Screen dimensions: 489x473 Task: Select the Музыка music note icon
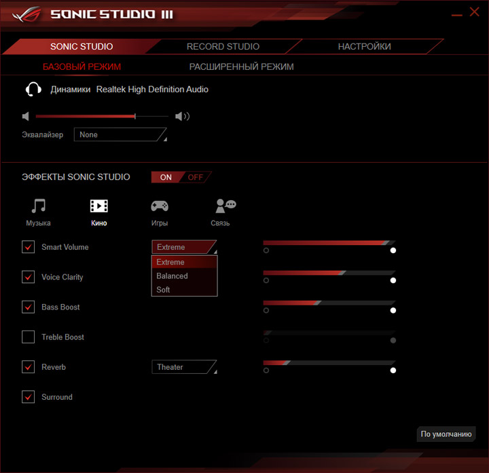(39, 206)
